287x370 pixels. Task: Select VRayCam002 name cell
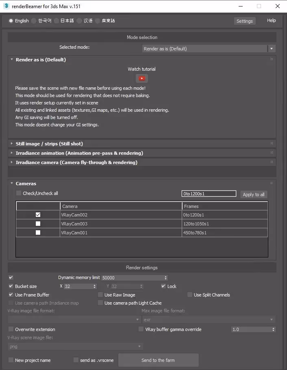[x=121, y=215]
